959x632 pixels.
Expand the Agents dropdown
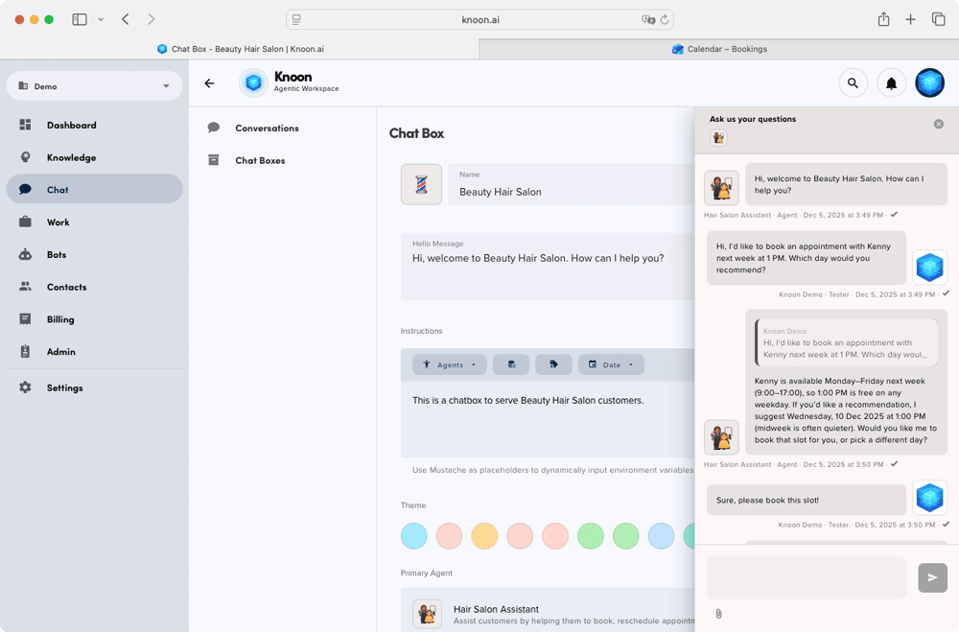(450, 364)
